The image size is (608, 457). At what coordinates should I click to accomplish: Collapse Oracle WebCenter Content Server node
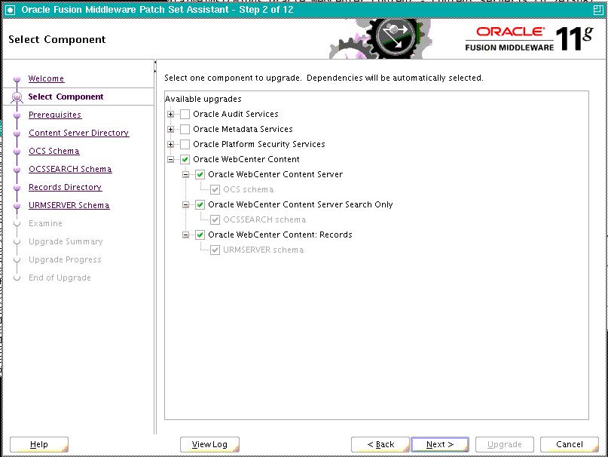click(186, 175)
